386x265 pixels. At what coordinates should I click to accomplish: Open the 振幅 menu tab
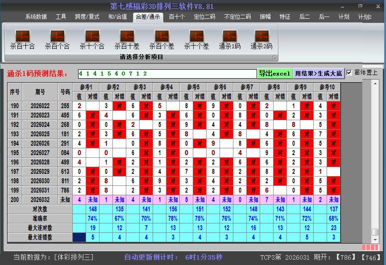point(266,17)
